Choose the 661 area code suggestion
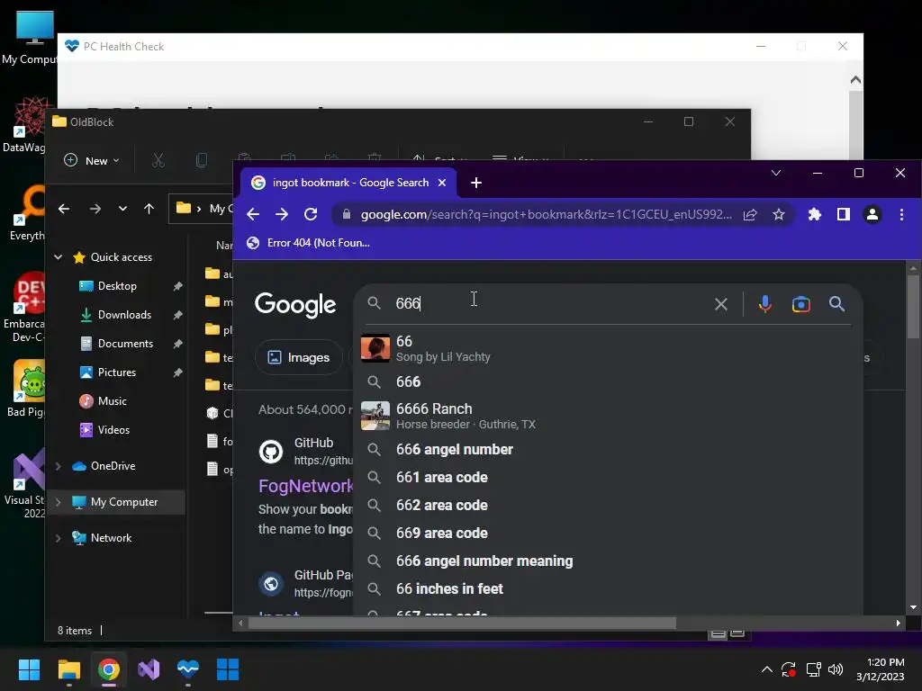Image resolution: width=922 pixels, height=691 pixels. pyautogui.click(x=608, y=477)
